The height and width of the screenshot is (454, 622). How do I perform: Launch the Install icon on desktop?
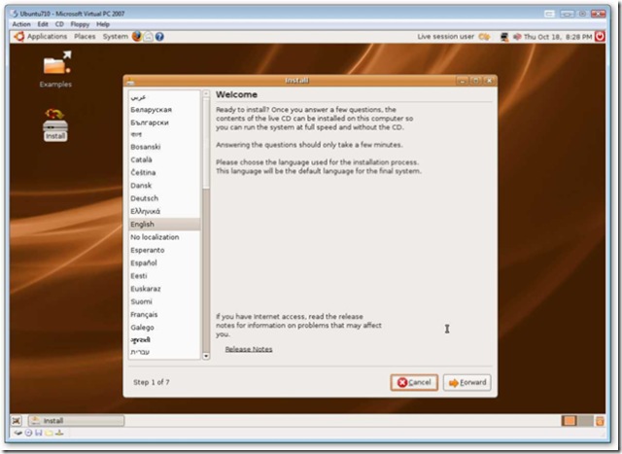coord(55,121)
